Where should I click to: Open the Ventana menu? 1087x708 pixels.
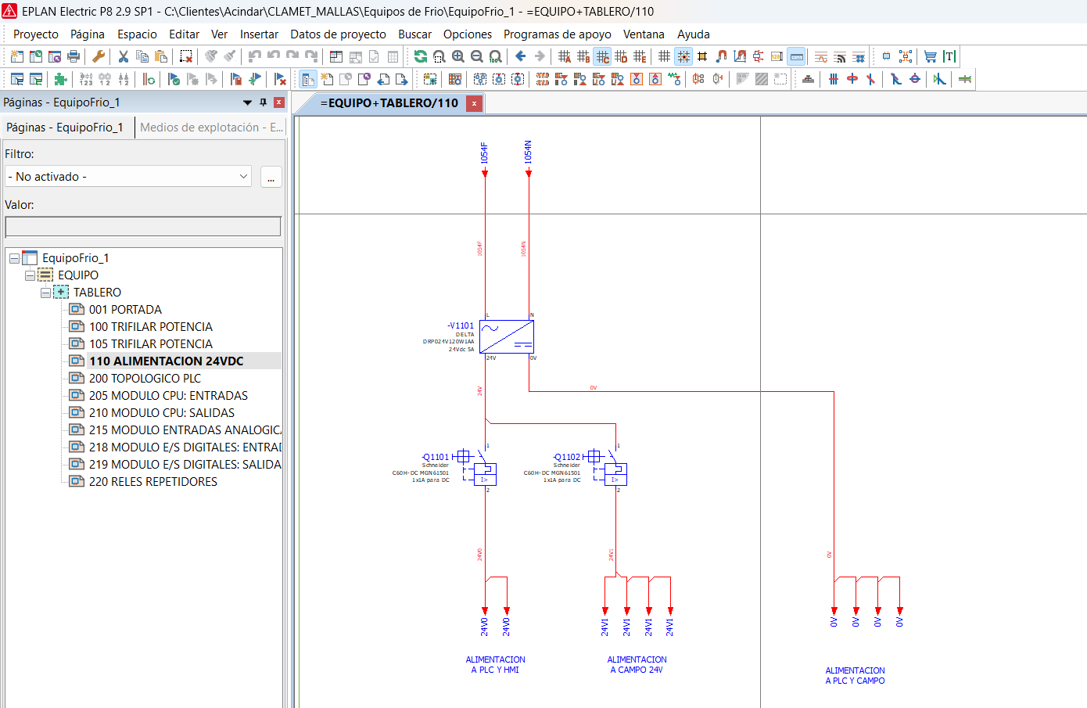(644, 34)
